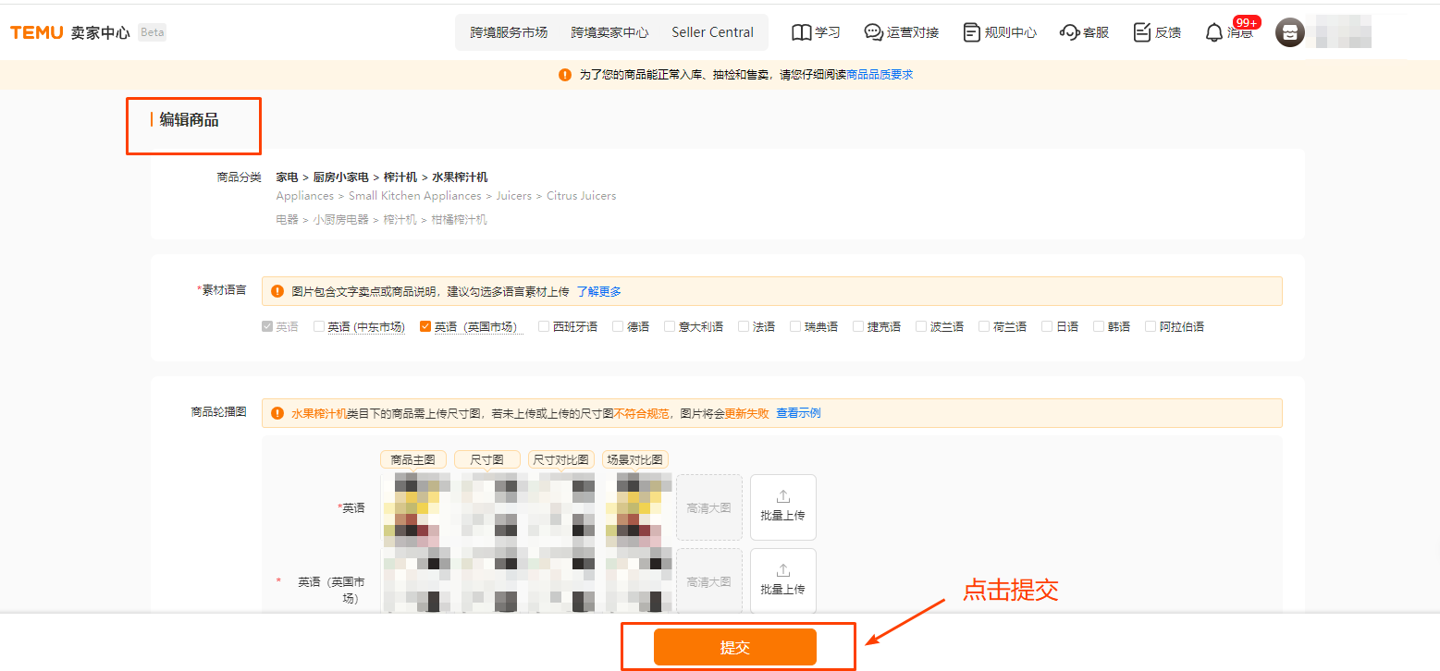
Task: Click the 提交 submit button
Action: point(735,646)
